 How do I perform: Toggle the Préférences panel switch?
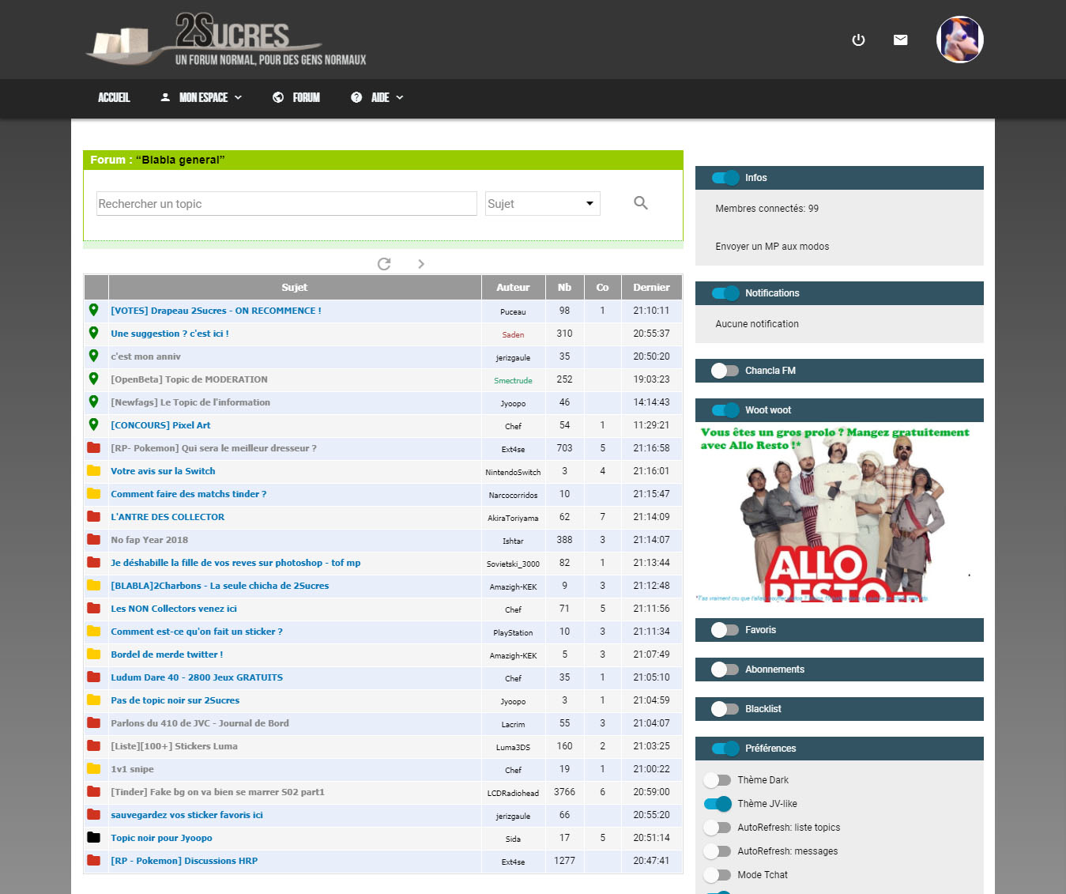(x=725, y=749)
